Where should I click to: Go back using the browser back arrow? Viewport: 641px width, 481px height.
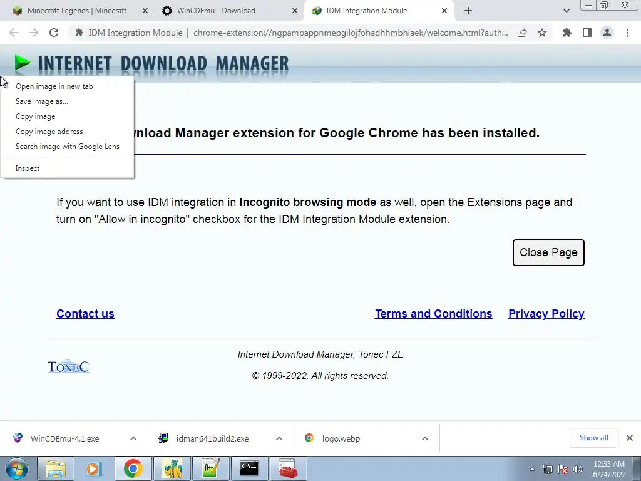(14, 33)
